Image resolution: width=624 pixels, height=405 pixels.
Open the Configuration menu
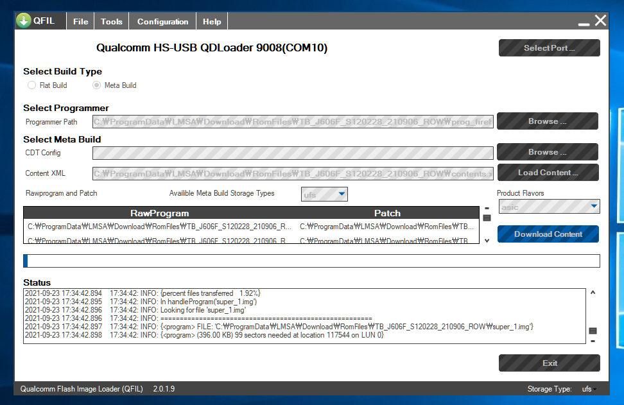click(x=162, y=21)
